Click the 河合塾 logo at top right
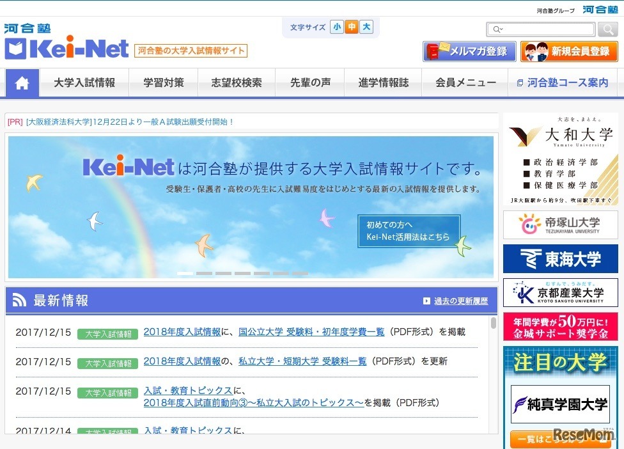624x449 pixels. (600, 10)
